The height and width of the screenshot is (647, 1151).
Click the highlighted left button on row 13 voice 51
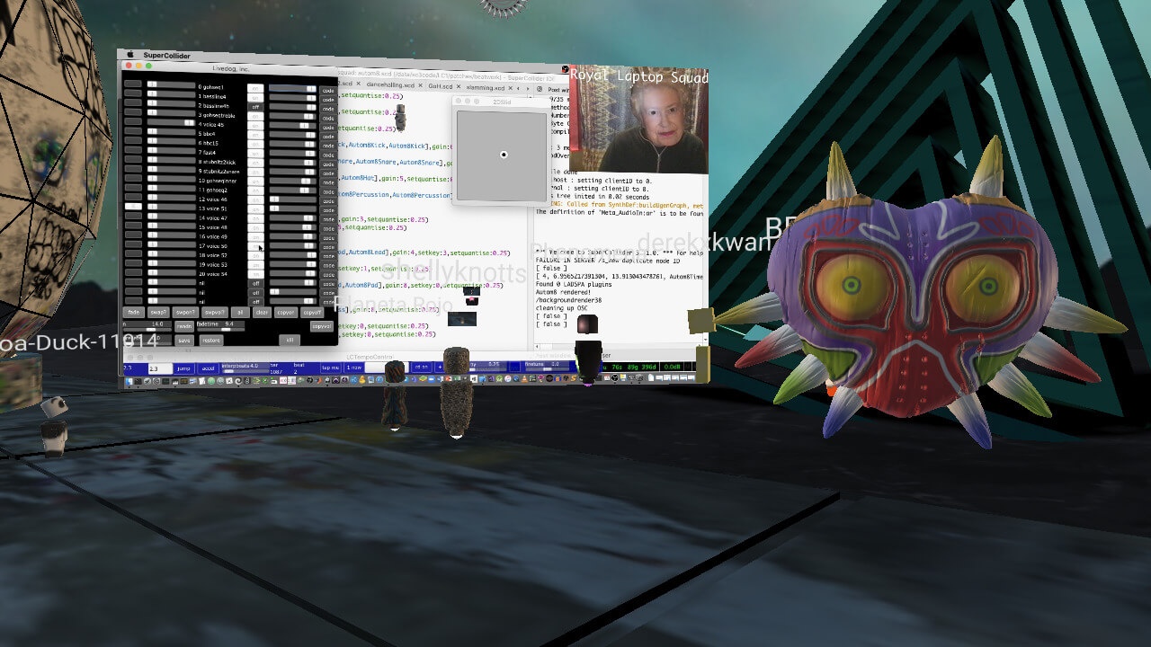133,207
